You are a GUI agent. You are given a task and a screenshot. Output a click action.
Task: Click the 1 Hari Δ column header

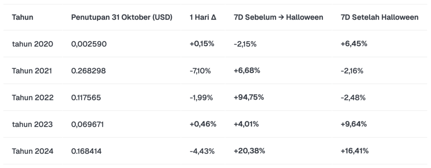point(203,17)
